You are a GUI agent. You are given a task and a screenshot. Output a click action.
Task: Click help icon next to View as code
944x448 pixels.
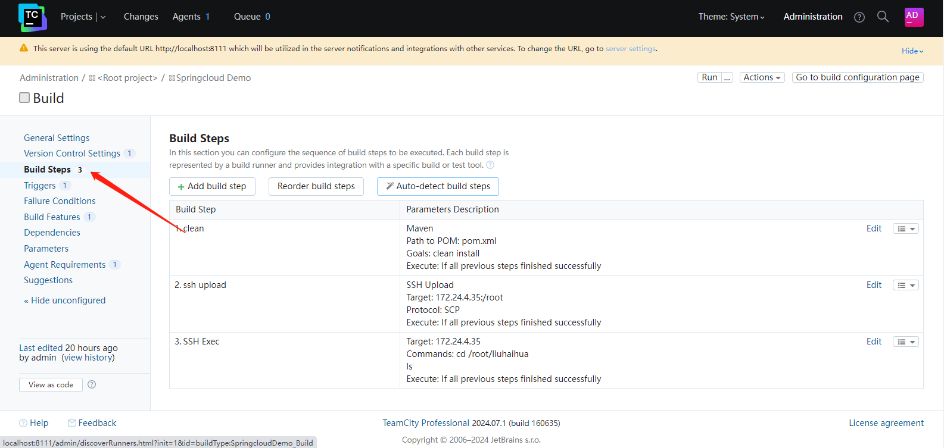[x=92, y=384]
